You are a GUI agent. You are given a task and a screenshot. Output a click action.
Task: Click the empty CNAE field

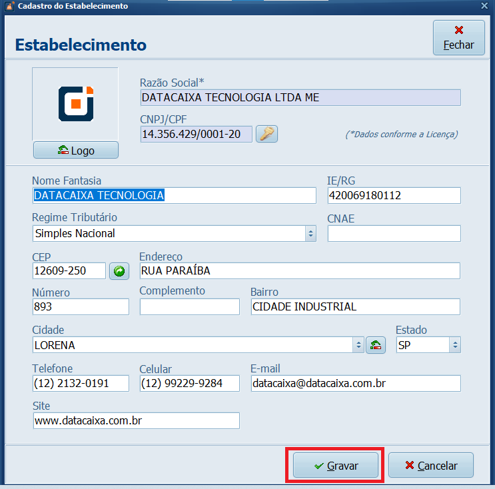coord(394,234)
